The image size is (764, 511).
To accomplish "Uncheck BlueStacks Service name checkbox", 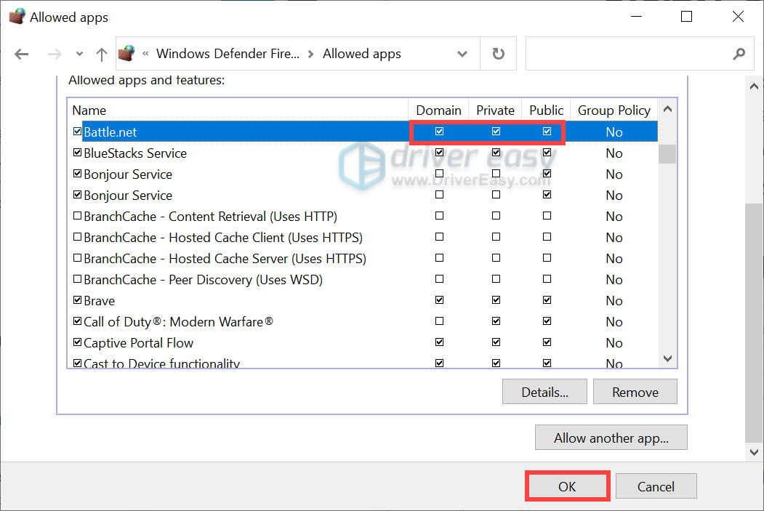I will pyautogui.click(x=77, y=153).
